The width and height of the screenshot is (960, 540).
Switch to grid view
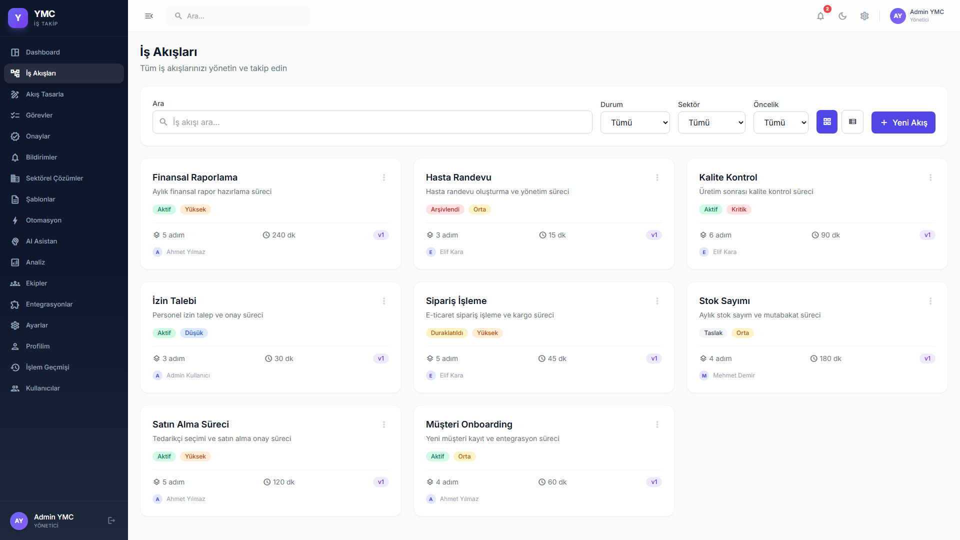(827, 122)
